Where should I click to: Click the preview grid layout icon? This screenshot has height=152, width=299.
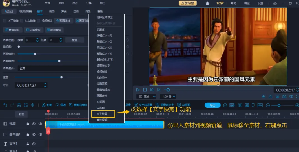[263, 97]
